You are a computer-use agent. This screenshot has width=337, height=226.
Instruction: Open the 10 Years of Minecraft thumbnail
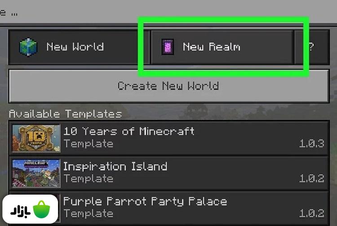click(36, 138)
